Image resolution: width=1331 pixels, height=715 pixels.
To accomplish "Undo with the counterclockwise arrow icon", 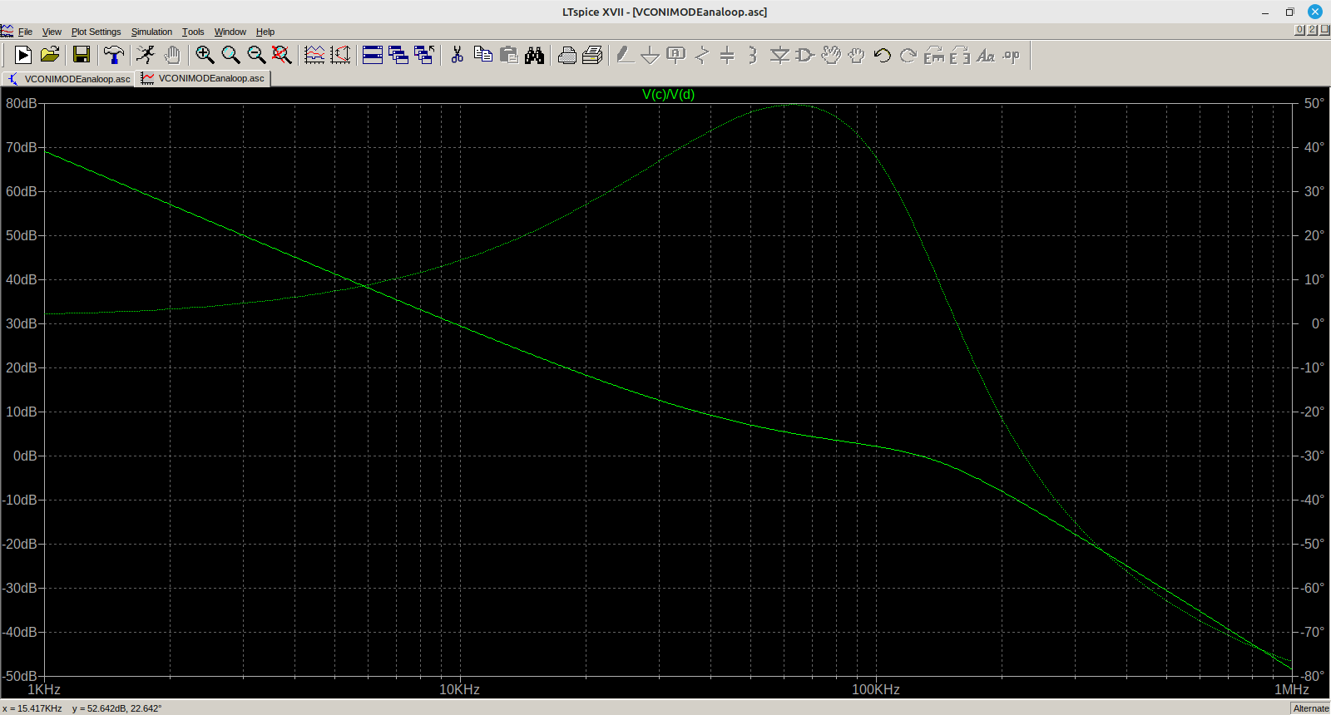I will [883, 55].
